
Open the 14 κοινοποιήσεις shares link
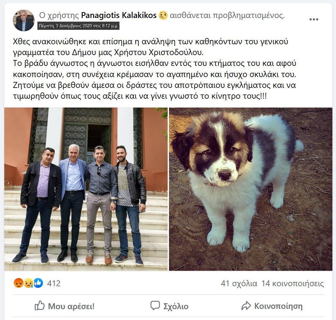point(292,284)
